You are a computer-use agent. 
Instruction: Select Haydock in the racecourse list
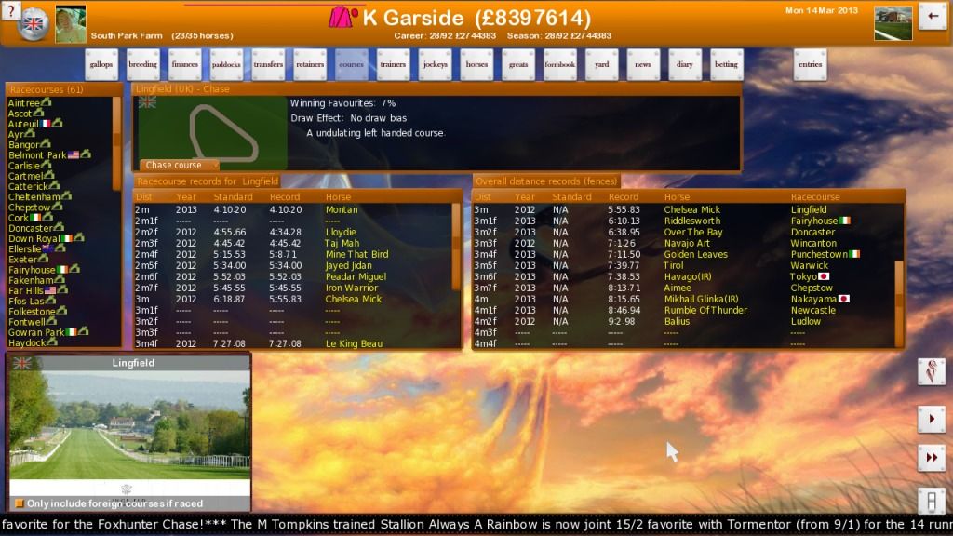point(27,342)
